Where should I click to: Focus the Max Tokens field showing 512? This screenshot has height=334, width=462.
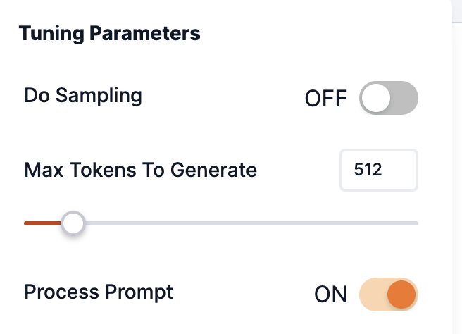coord(378,170)
